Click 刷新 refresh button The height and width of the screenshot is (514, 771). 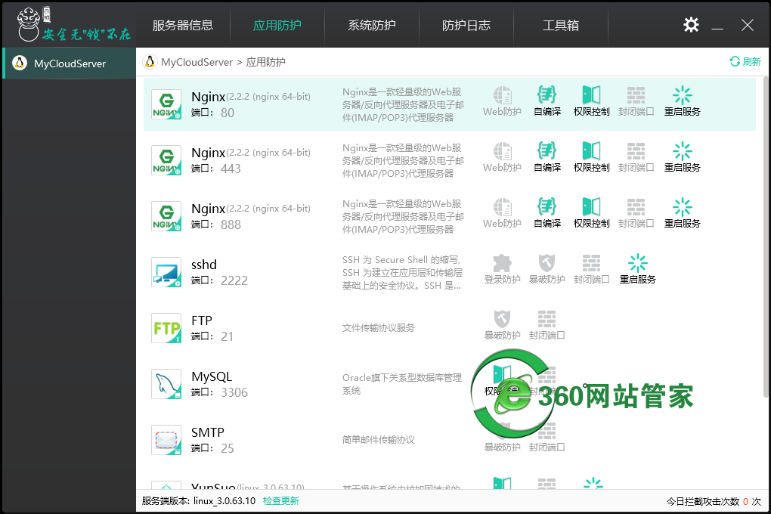click(745, 61)
